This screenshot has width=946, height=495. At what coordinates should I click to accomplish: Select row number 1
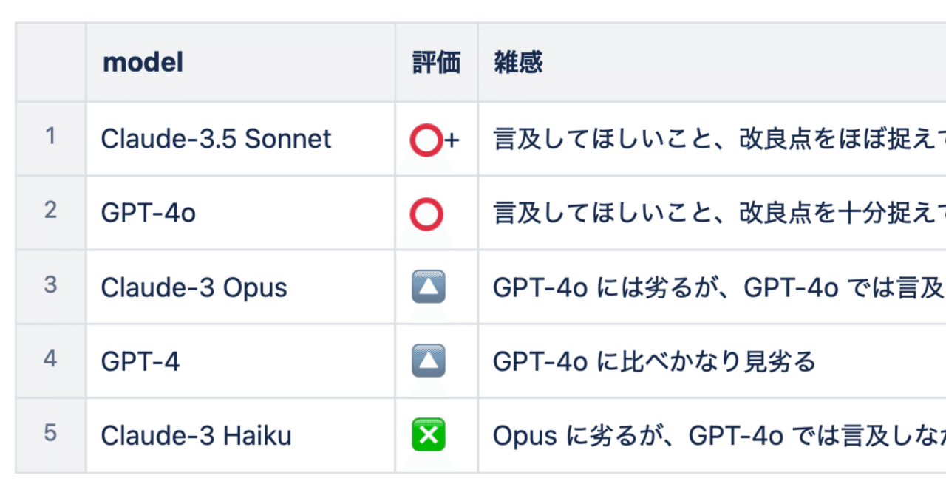tap(50, 139)
